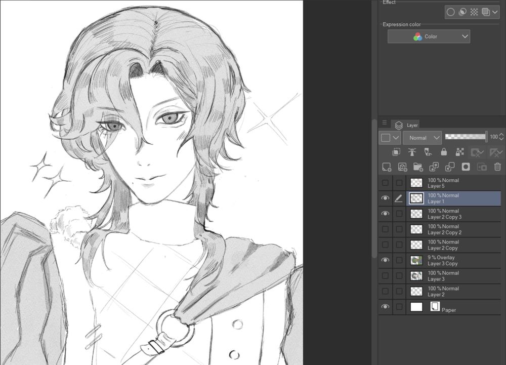Click the Layer 5 thumbnail

coord(416,183)
